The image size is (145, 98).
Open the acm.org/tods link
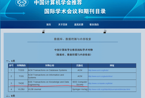tap(98, 70)
